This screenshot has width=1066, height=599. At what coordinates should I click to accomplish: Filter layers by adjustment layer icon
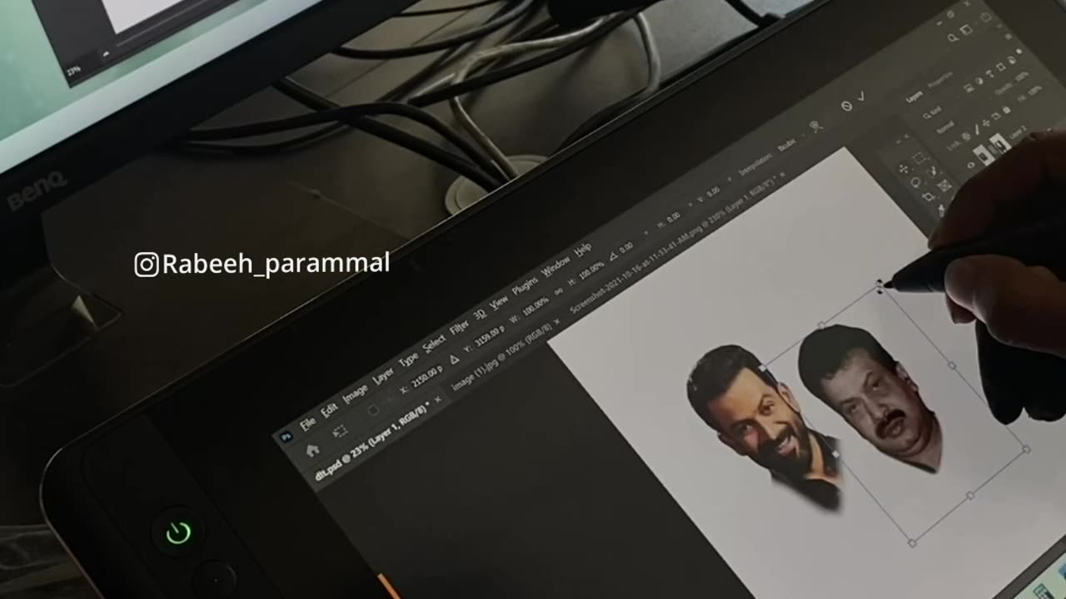click(979, 81)
